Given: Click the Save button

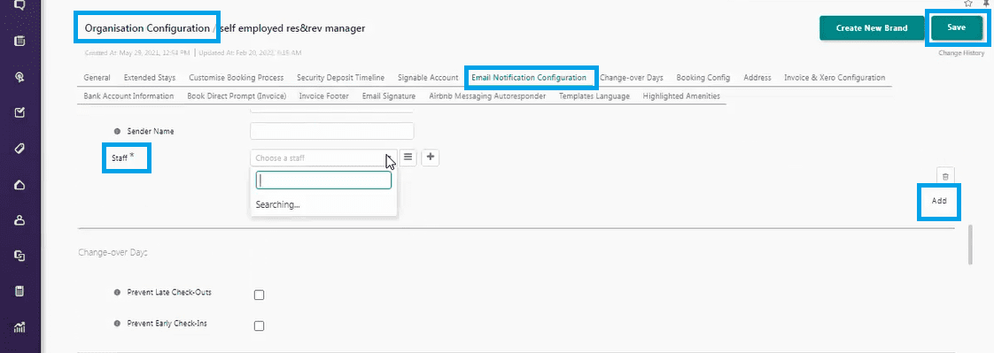Looking at the screenshot, I should click(x=956, y=27).
